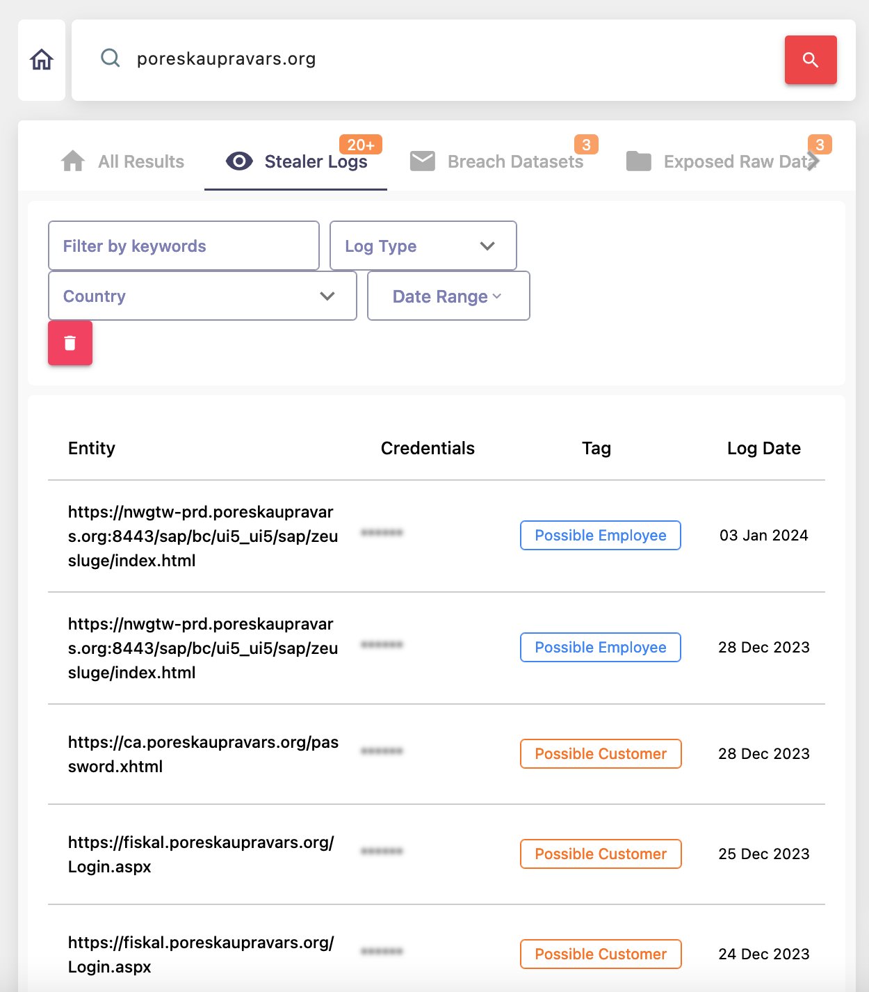This screenshot has height=992, width=869.
Task: Click Possible Customer tag for 24 Dec 2023
Action: pyautogui.click(x=601, y=954)
